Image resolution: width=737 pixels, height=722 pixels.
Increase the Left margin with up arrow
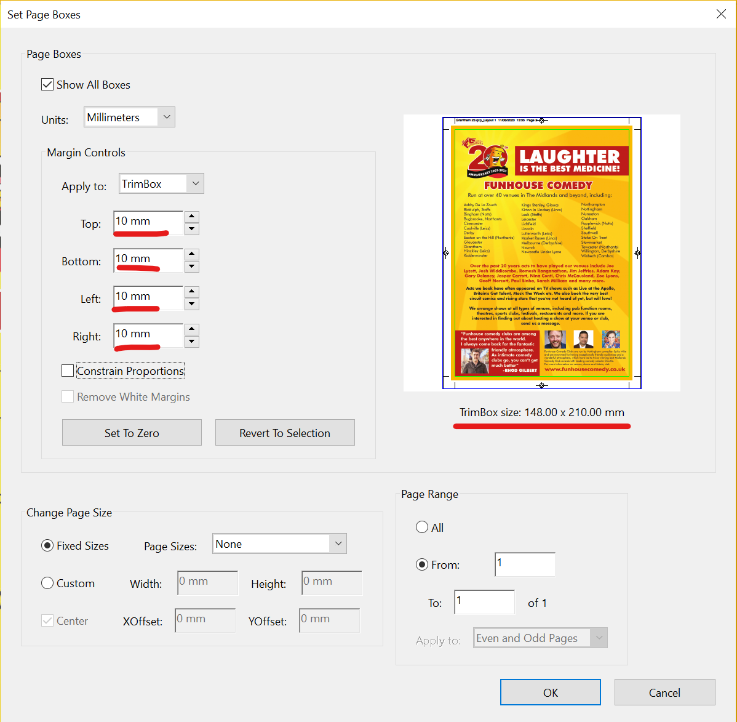click(x=192, y=292)
